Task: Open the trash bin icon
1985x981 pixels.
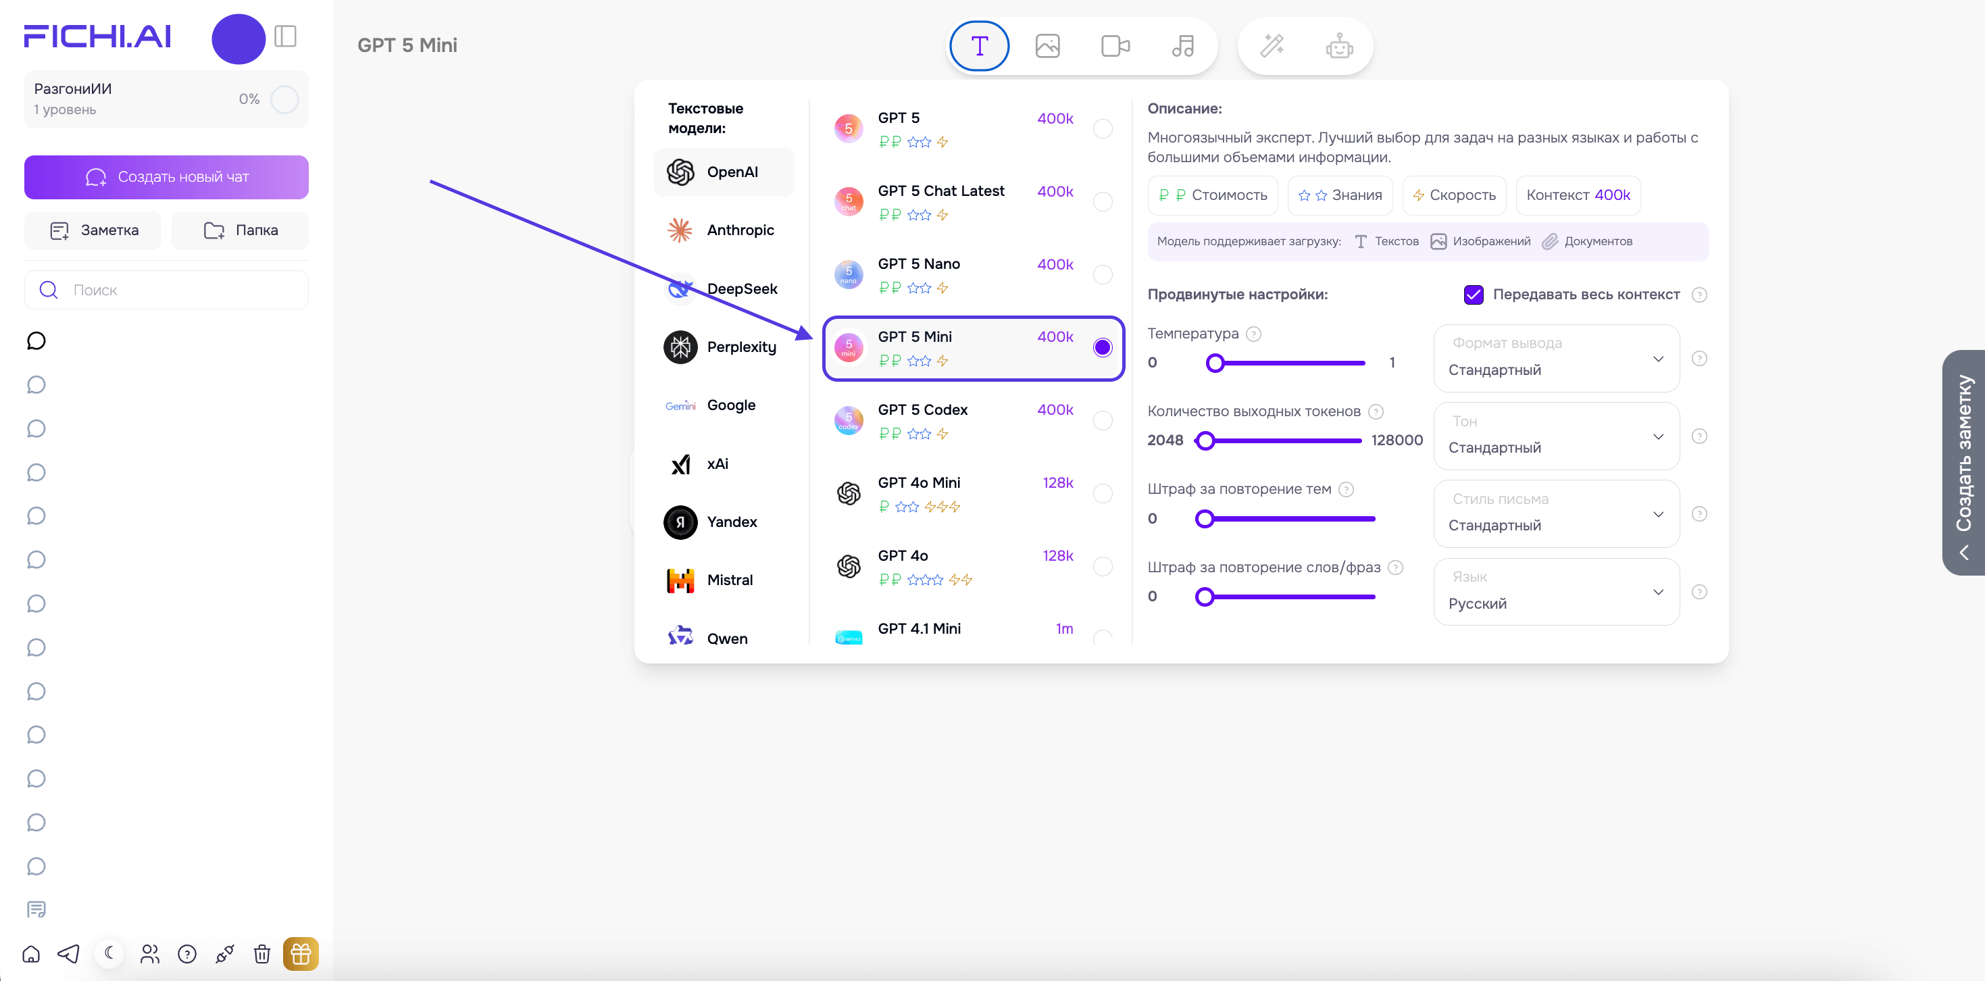Action: 262,954
